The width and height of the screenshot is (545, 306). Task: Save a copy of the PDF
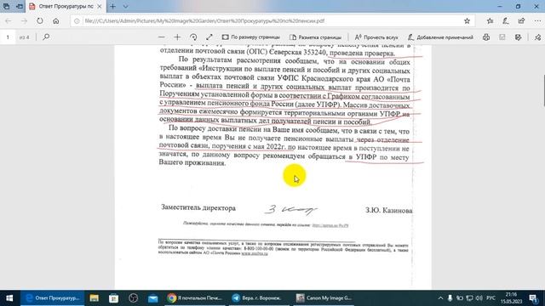tap(519, 37)
